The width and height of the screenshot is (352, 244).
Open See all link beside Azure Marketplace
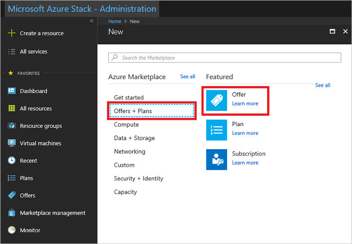[x=187, y=77]
